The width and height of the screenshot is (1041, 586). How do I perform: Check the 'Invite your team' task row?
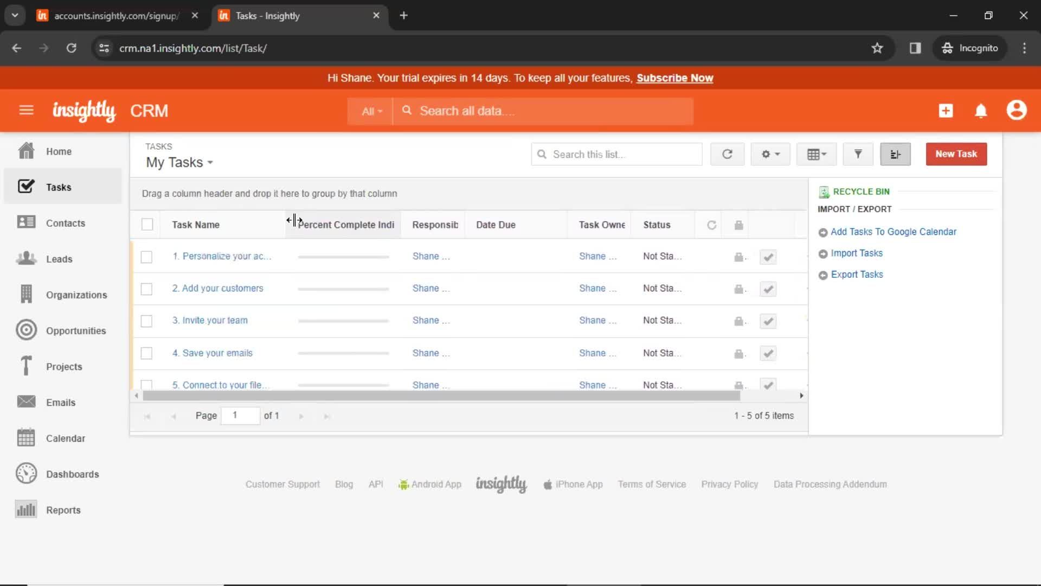pos(146,321)
